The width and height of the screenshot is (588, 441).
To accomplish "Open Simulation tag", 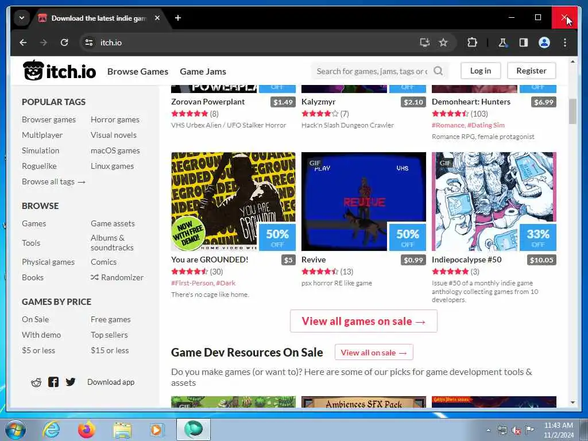I will coord(41,150).
